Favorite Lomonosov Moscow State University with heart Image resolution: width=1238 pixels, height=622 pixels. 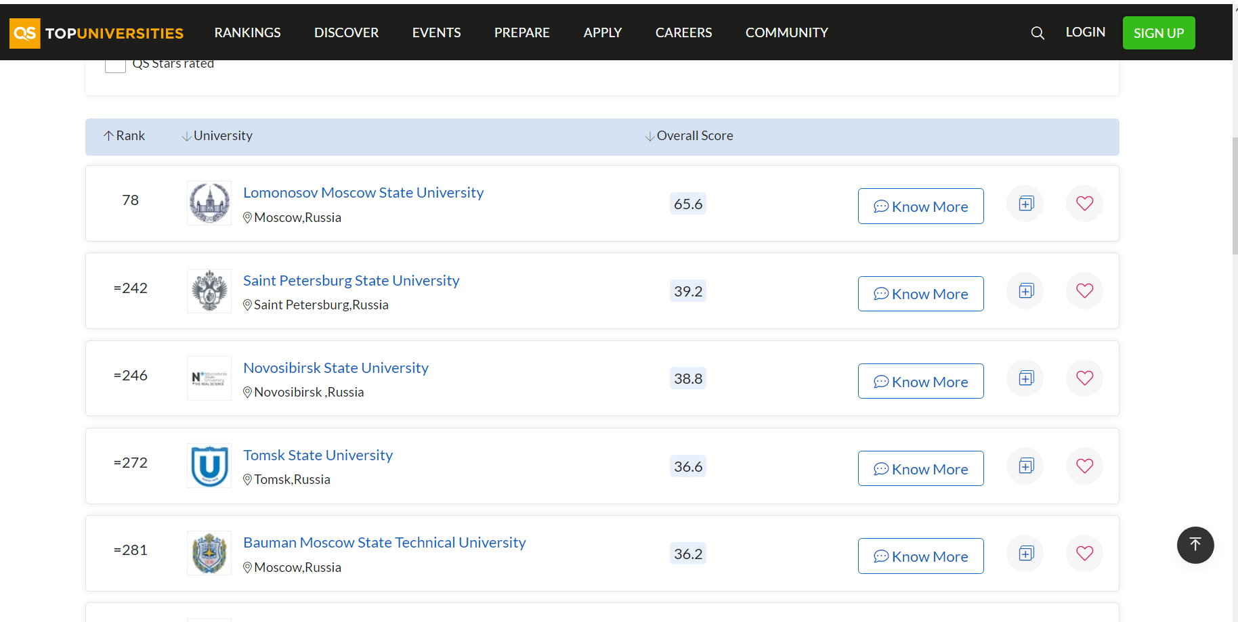tap(1084, 204)
